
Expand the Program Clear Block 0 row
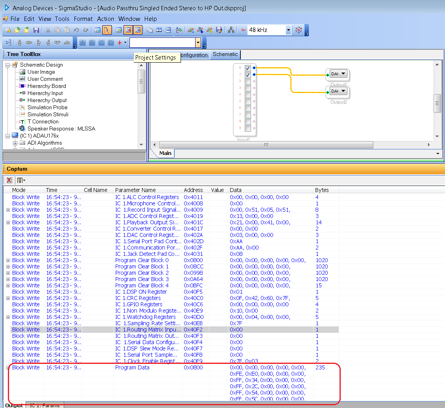tap(8, 261)
